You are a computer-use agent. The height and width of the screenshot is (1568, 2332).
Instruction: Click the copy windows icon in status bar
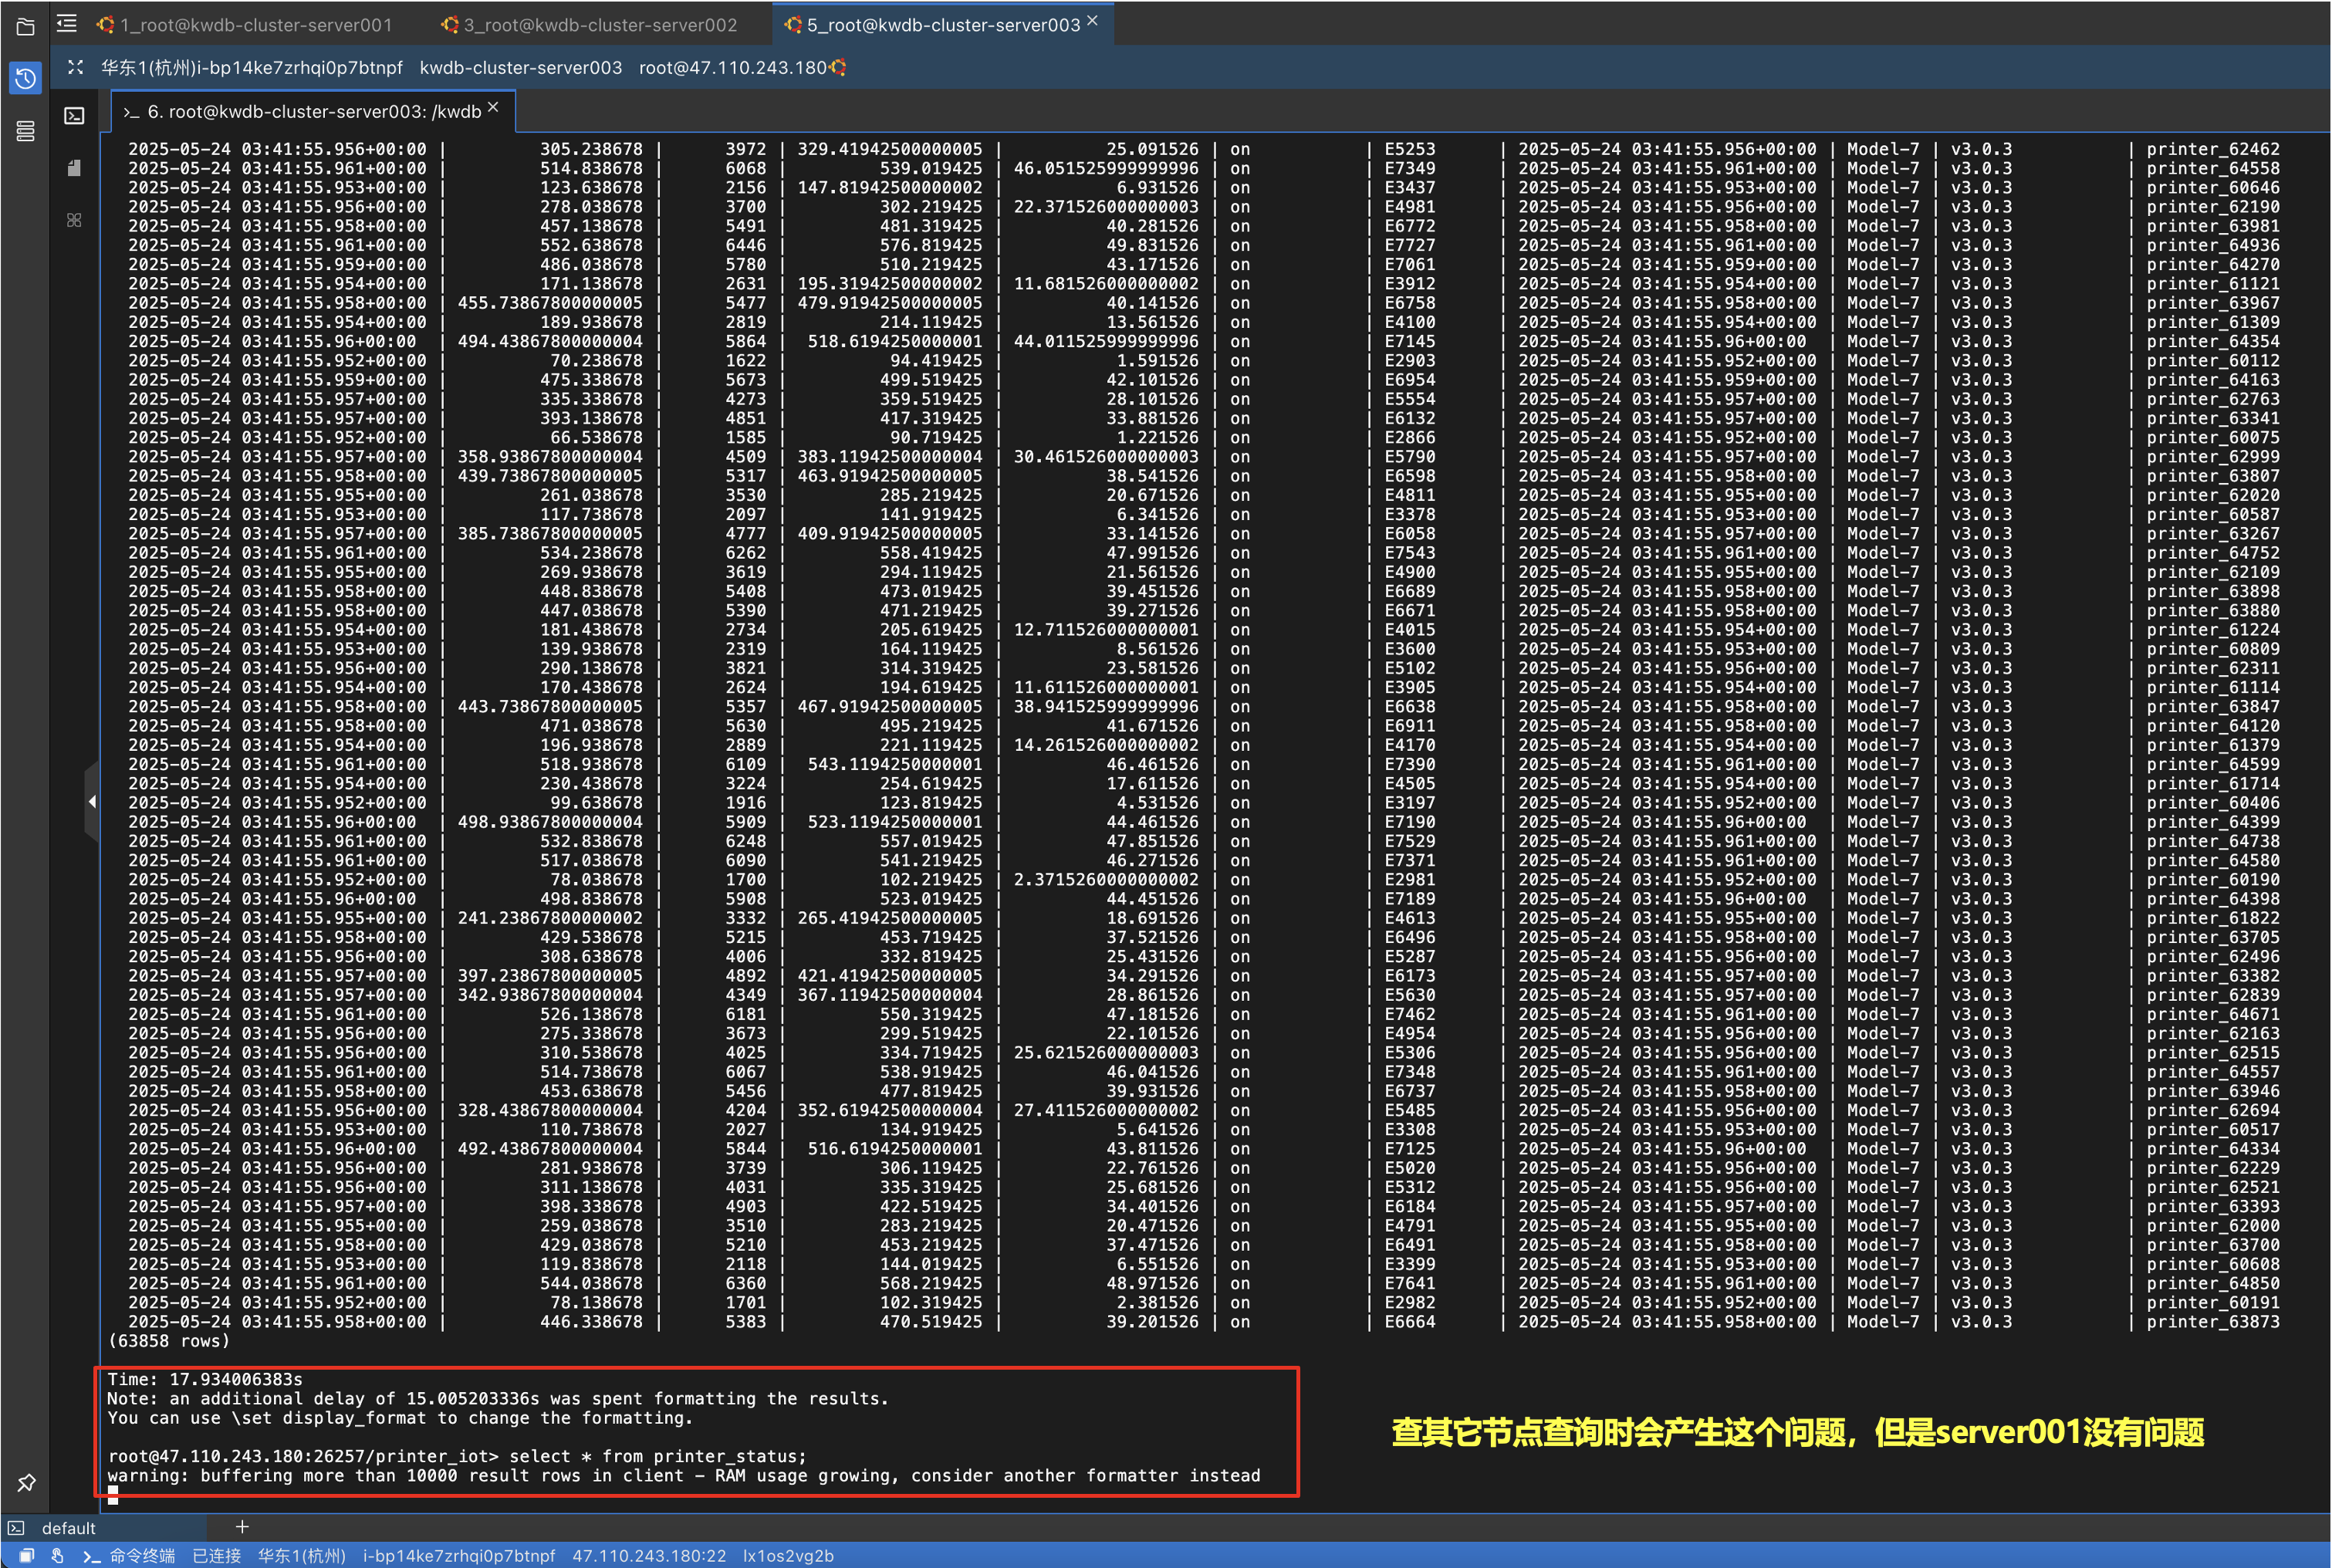(x=27, y=1556)
